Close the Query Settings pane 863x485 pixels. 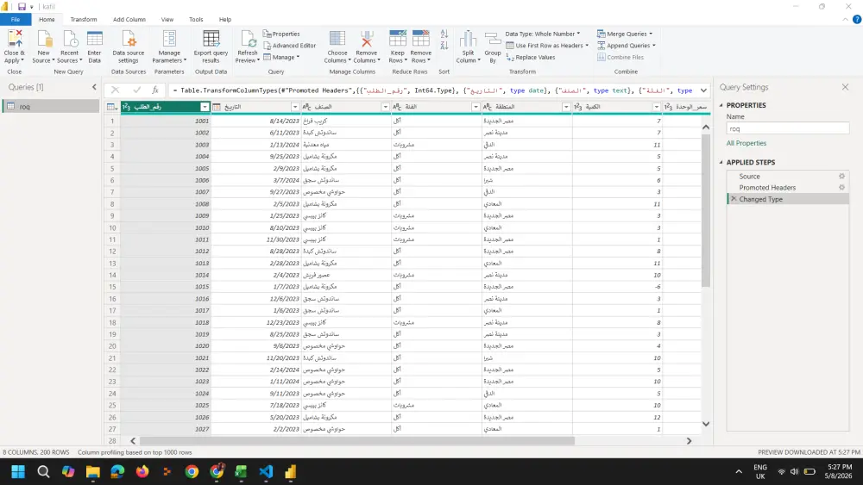(x=845, y=87)
